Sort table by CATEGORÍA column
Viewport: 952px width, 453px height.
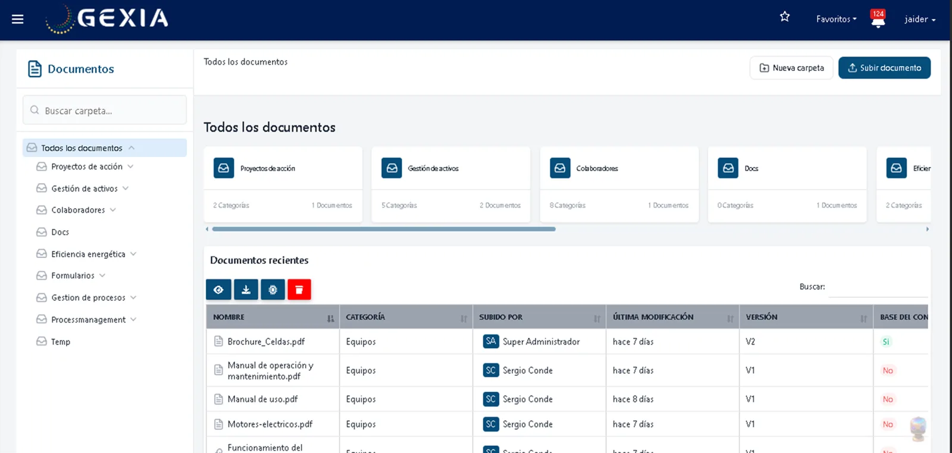click(x=406, y=317)
